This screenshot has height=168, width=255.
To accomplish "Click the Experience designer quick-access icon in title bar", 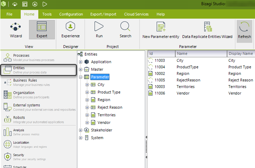I will pos(35,4).
